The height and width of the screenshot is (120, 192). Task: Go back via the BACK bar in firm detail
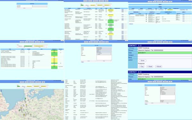tap(160, 4)
